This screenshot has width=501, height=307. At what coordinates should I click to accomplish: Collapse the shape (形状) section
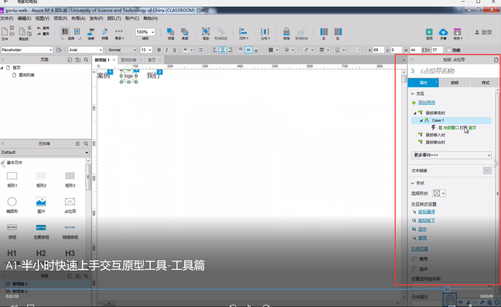tap(413, 183)
